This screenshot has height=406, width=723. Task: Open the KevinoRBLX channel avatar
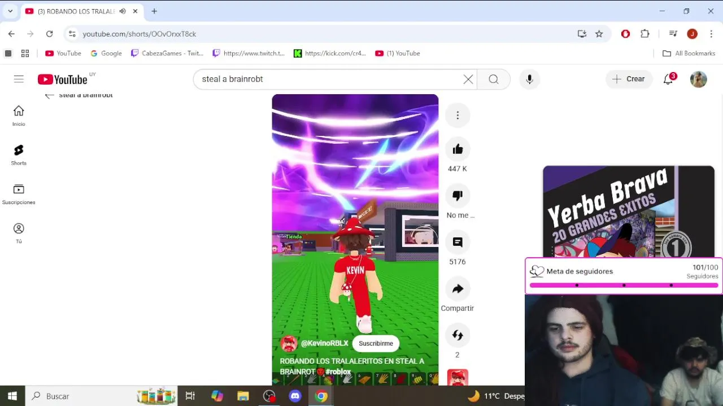pos(289,343)
